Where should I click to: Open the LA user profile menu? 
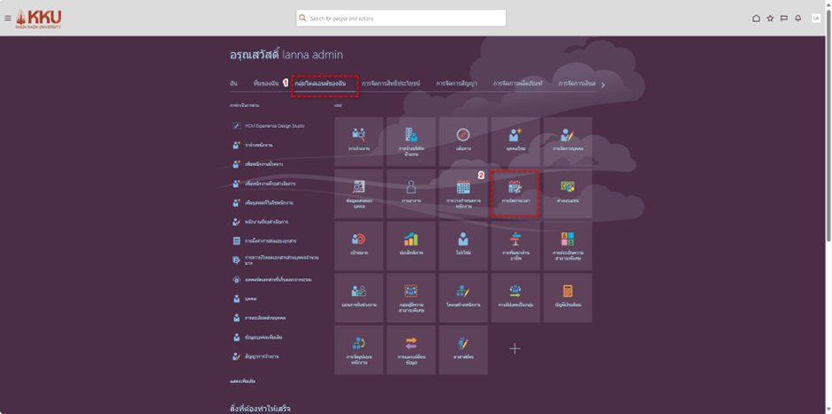[816, 18]
